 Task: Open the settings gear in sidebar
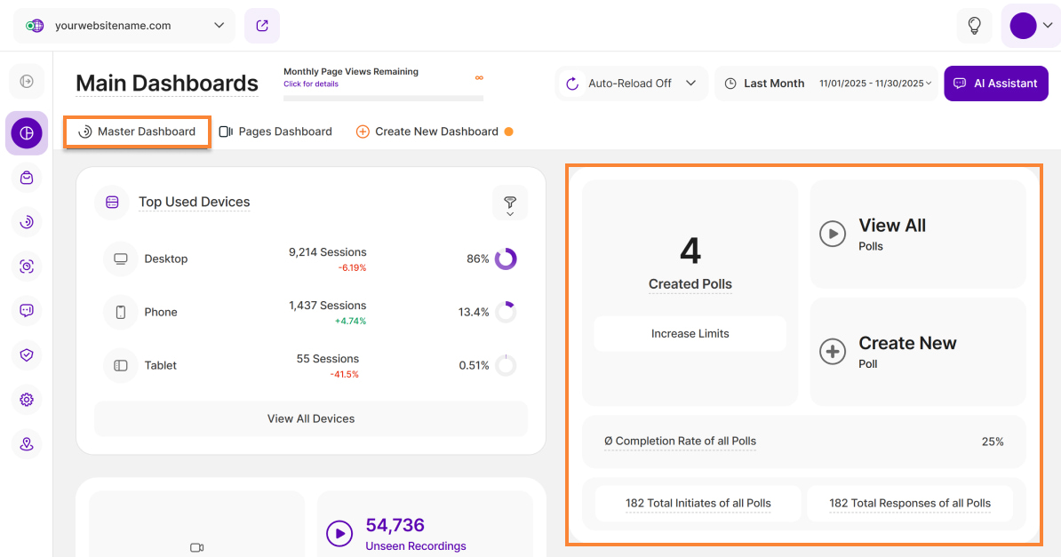coord(27,400)
